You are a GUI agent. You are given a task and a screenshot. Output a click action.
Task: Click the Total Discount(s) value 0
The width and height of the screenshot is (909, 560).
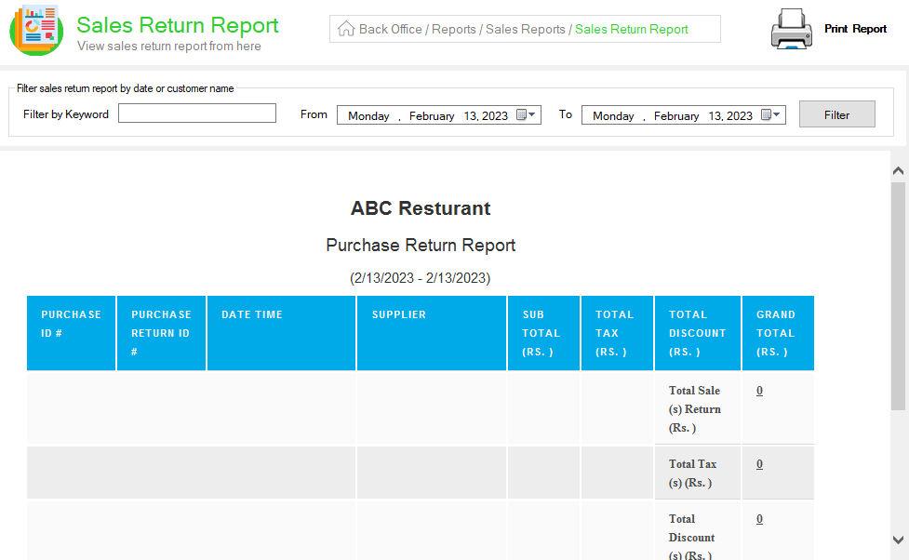coord(759,519)
